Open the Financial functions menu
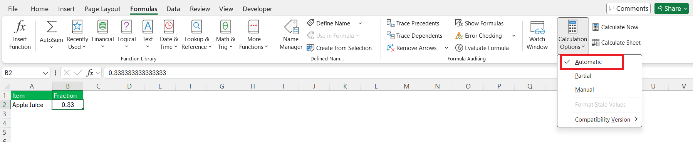 point(102,35)
